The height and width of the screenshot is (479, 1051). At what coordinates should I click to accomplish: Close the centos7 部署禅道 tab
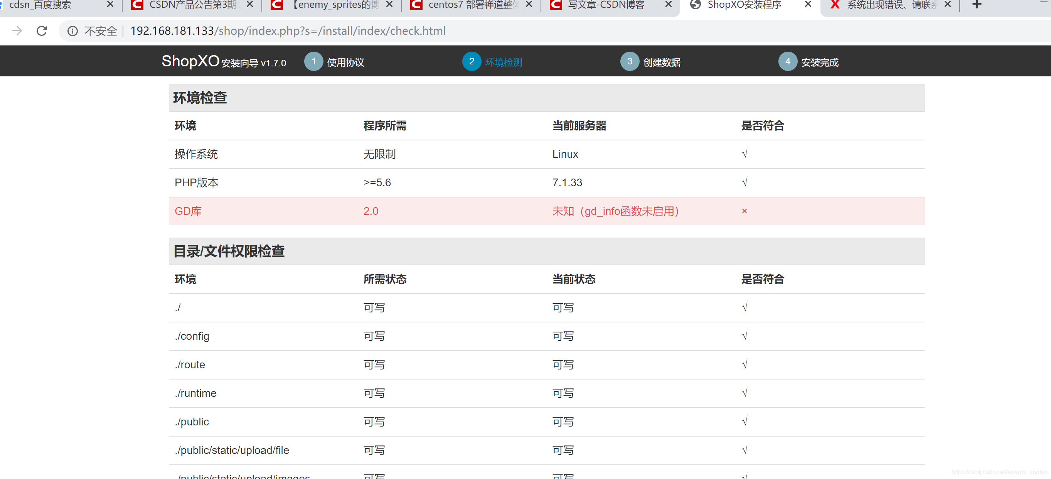pos(529,5)
